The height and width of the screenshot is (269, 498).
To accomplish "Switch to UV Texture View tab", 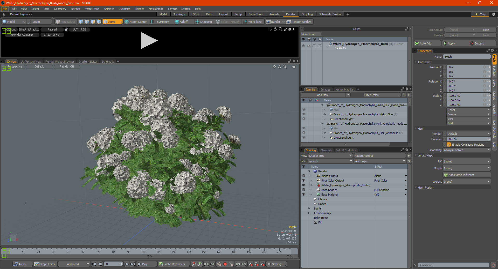I will click(x=31, y=62).
